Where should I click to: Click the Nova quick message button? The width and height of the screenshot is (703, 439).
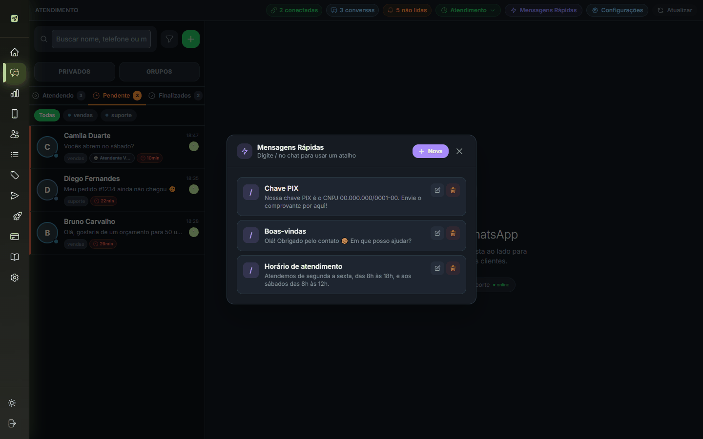pos(431,151)
